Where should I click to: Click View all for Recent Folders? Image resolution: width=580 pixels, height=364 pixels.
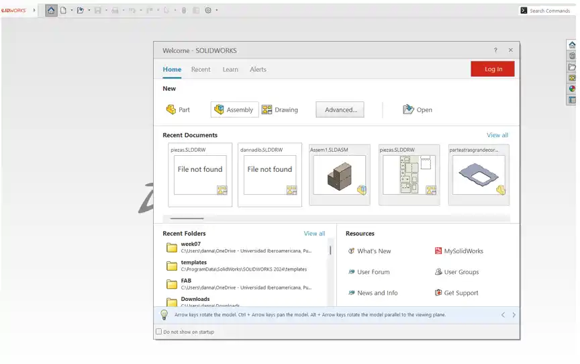314,234
